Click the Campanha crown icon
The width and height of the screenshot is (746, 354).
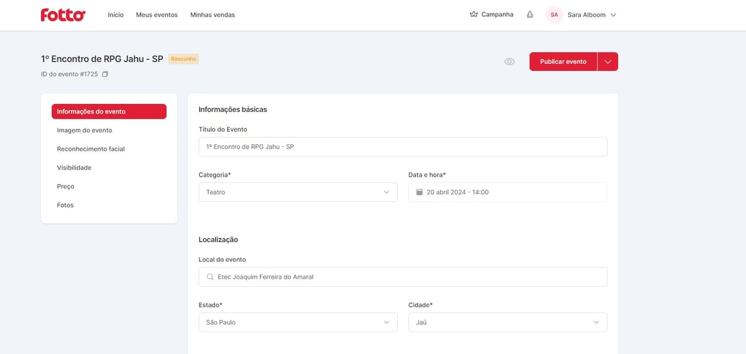(x=474, y=14)
